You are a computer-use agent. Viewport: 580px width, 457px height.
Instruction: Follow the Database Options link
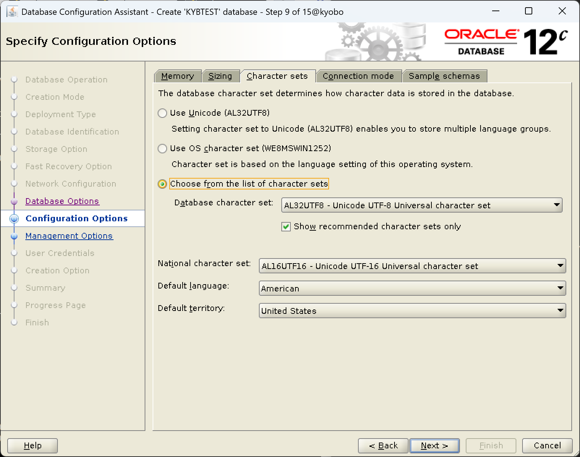[62, 201]
